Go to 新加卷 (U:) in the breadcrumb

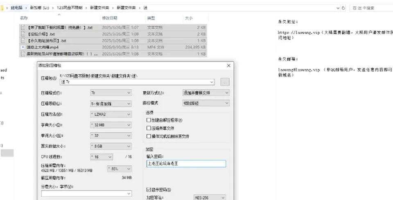tap(39, 8)
